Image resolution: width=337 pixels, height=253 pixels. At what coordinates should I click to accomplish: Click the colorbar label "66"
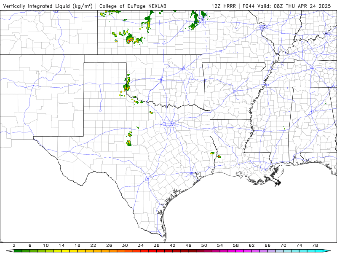click(x=267, y=245)
